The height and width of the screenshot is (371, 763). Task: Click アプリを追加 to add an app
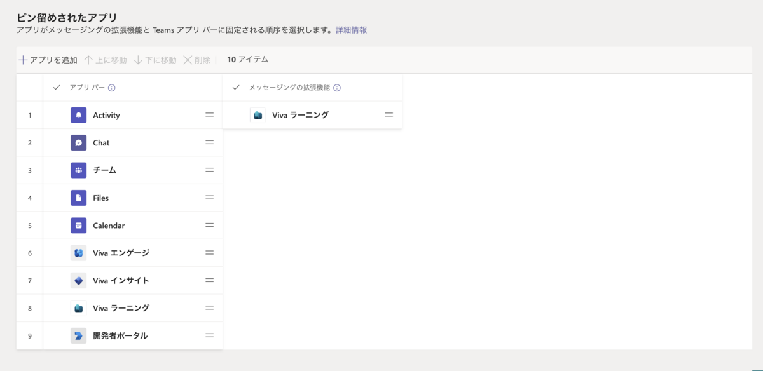click(x=48, y=60)
